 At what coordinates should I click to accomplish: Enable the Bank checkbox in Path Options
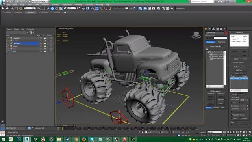240,103
